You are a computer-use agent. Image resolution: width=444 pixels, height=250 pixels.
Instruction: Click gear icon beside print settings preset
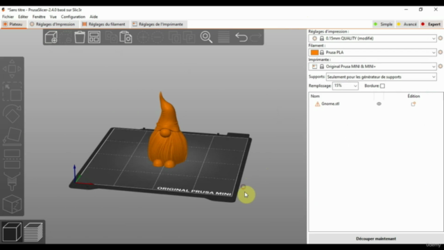coord(441,38)
